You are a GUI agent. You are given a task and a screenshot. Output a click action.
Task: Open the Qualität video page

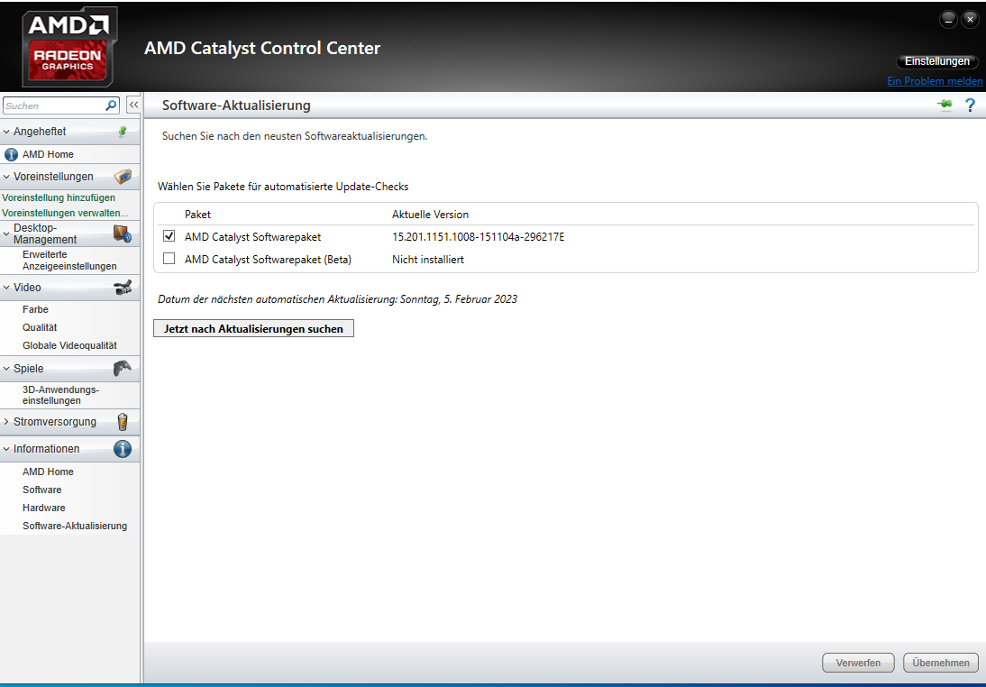click(x=40, y=327)
